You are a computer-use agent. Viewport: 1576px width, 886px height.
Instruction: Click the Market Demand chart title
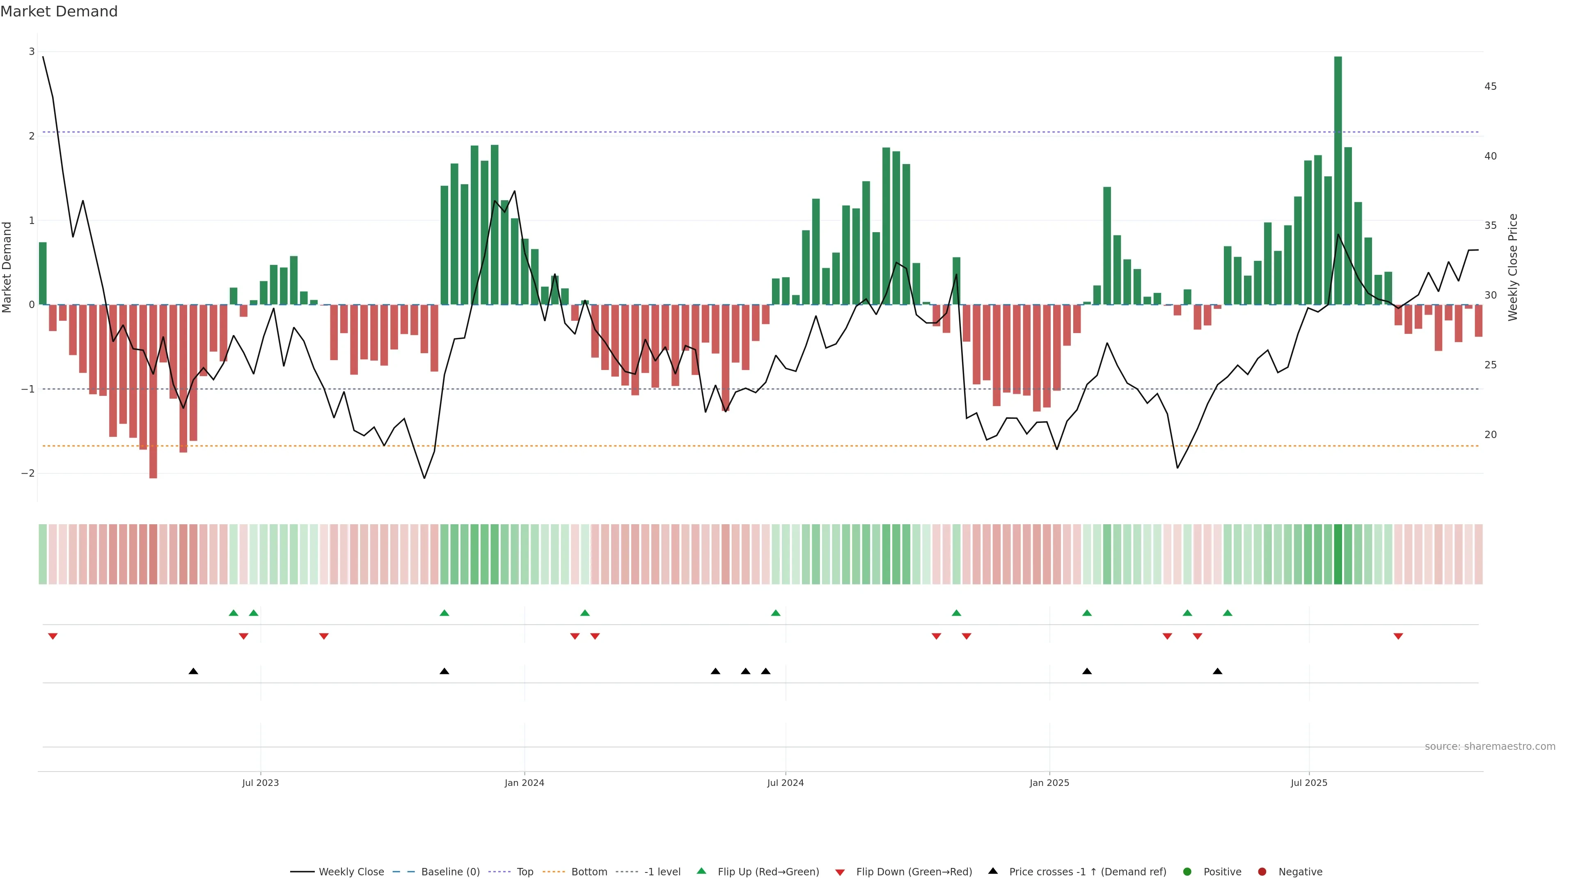(x=59, y=11)
